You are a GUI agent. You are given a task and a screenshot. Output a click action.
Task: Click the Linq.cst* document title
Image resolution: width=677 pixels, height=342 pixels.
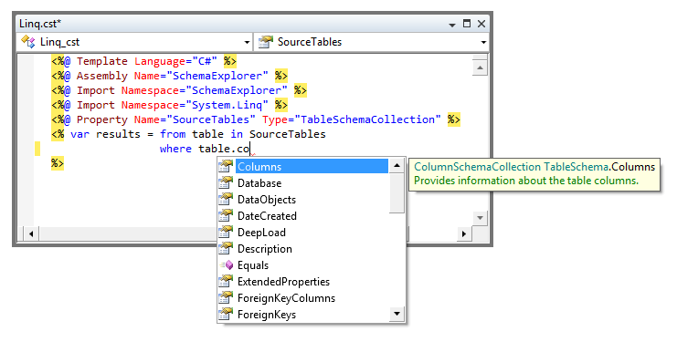click(x=40, y=24)
